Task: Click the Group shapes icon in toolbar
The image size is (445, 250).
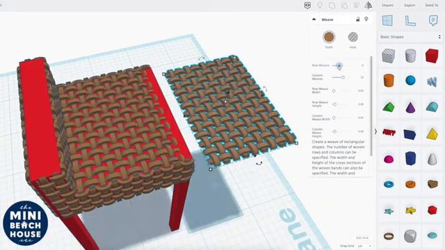Action: (332, 6)
